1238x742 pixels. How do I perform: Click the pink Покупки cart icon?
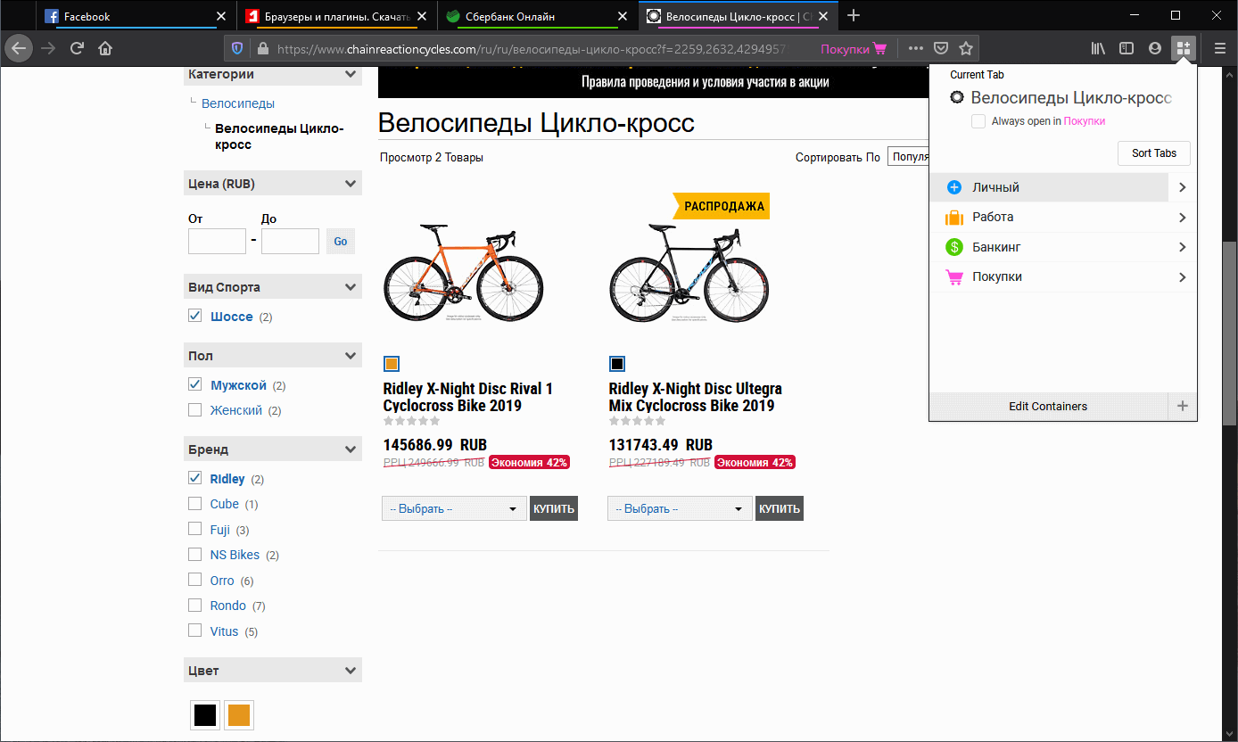tap(954, 276)
